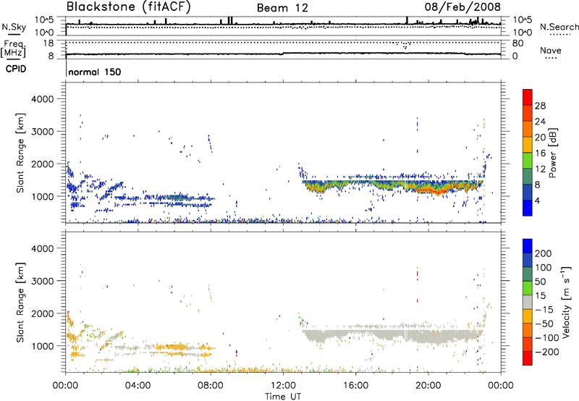The height and width of the screenshot is (401, 579).
Task: Click the "Power [dB]" colorbar title
Action: [x=552, y=153]
